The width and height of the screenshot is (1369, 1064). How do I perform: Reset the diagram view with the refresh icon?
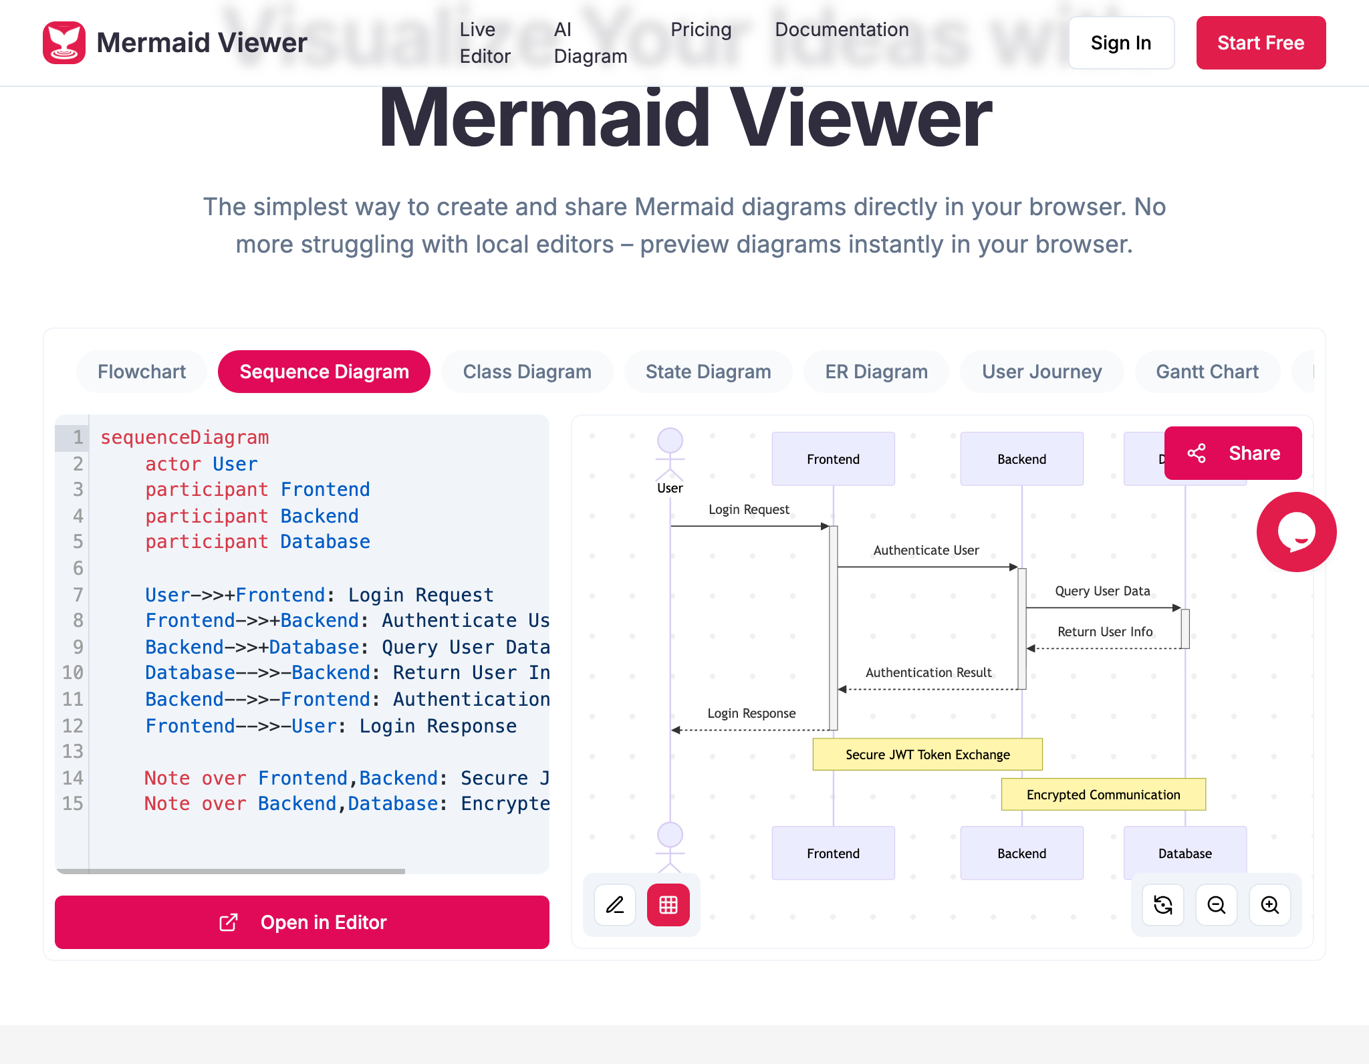(x=1162, y=905)
